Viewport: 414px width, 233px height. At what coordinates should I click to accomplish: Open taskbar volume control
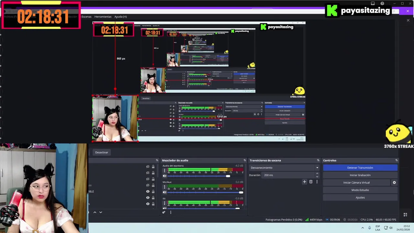[391, 228]
